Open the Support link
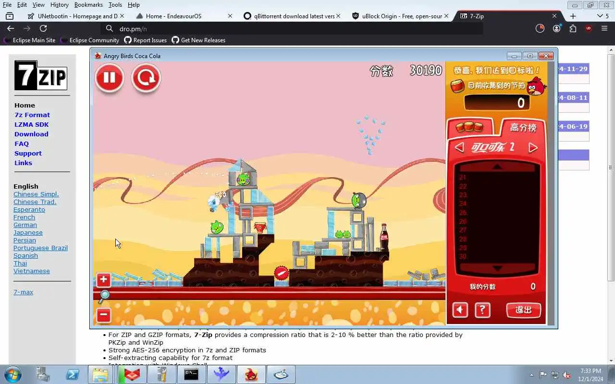615x384 pixels. click(28, 153)
